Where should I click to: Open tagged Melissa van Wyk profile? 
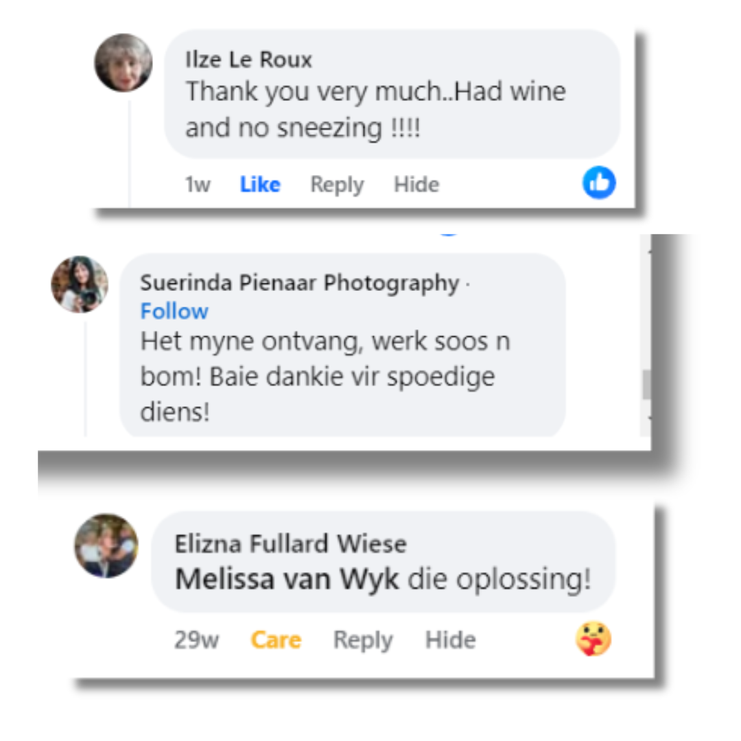(287, 579)
